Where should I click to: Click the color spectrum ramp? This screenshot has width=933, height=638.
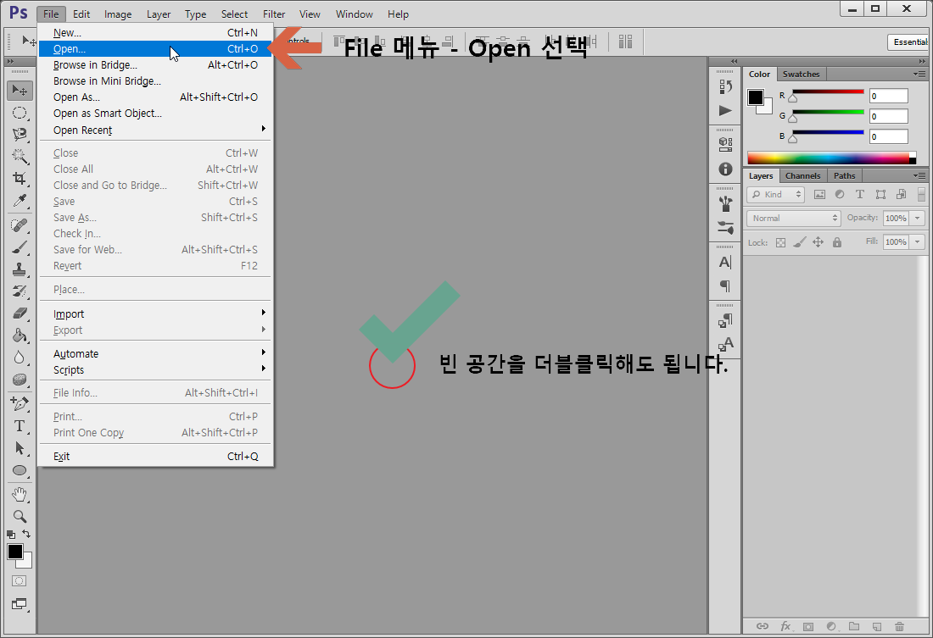point(831,158)
